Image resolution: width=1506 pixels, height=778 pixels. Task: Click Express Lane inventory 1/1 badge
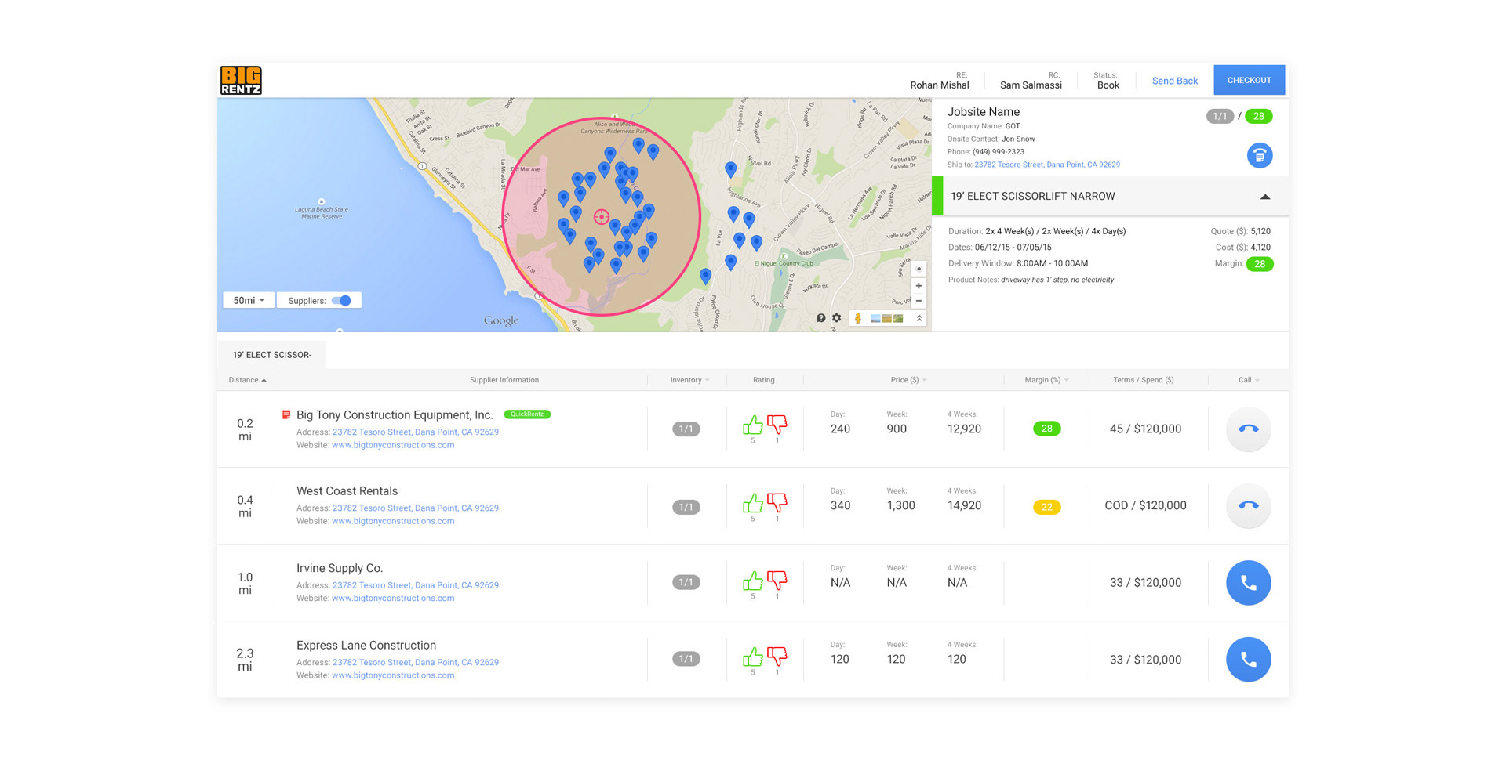[686, 659]
